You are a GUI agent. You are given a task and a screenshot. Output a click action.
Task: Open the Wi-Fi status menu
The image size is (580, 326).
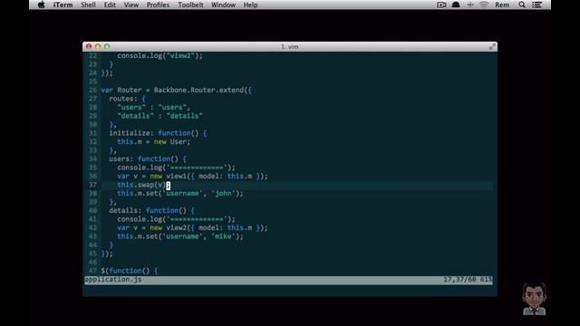[484, 5]
